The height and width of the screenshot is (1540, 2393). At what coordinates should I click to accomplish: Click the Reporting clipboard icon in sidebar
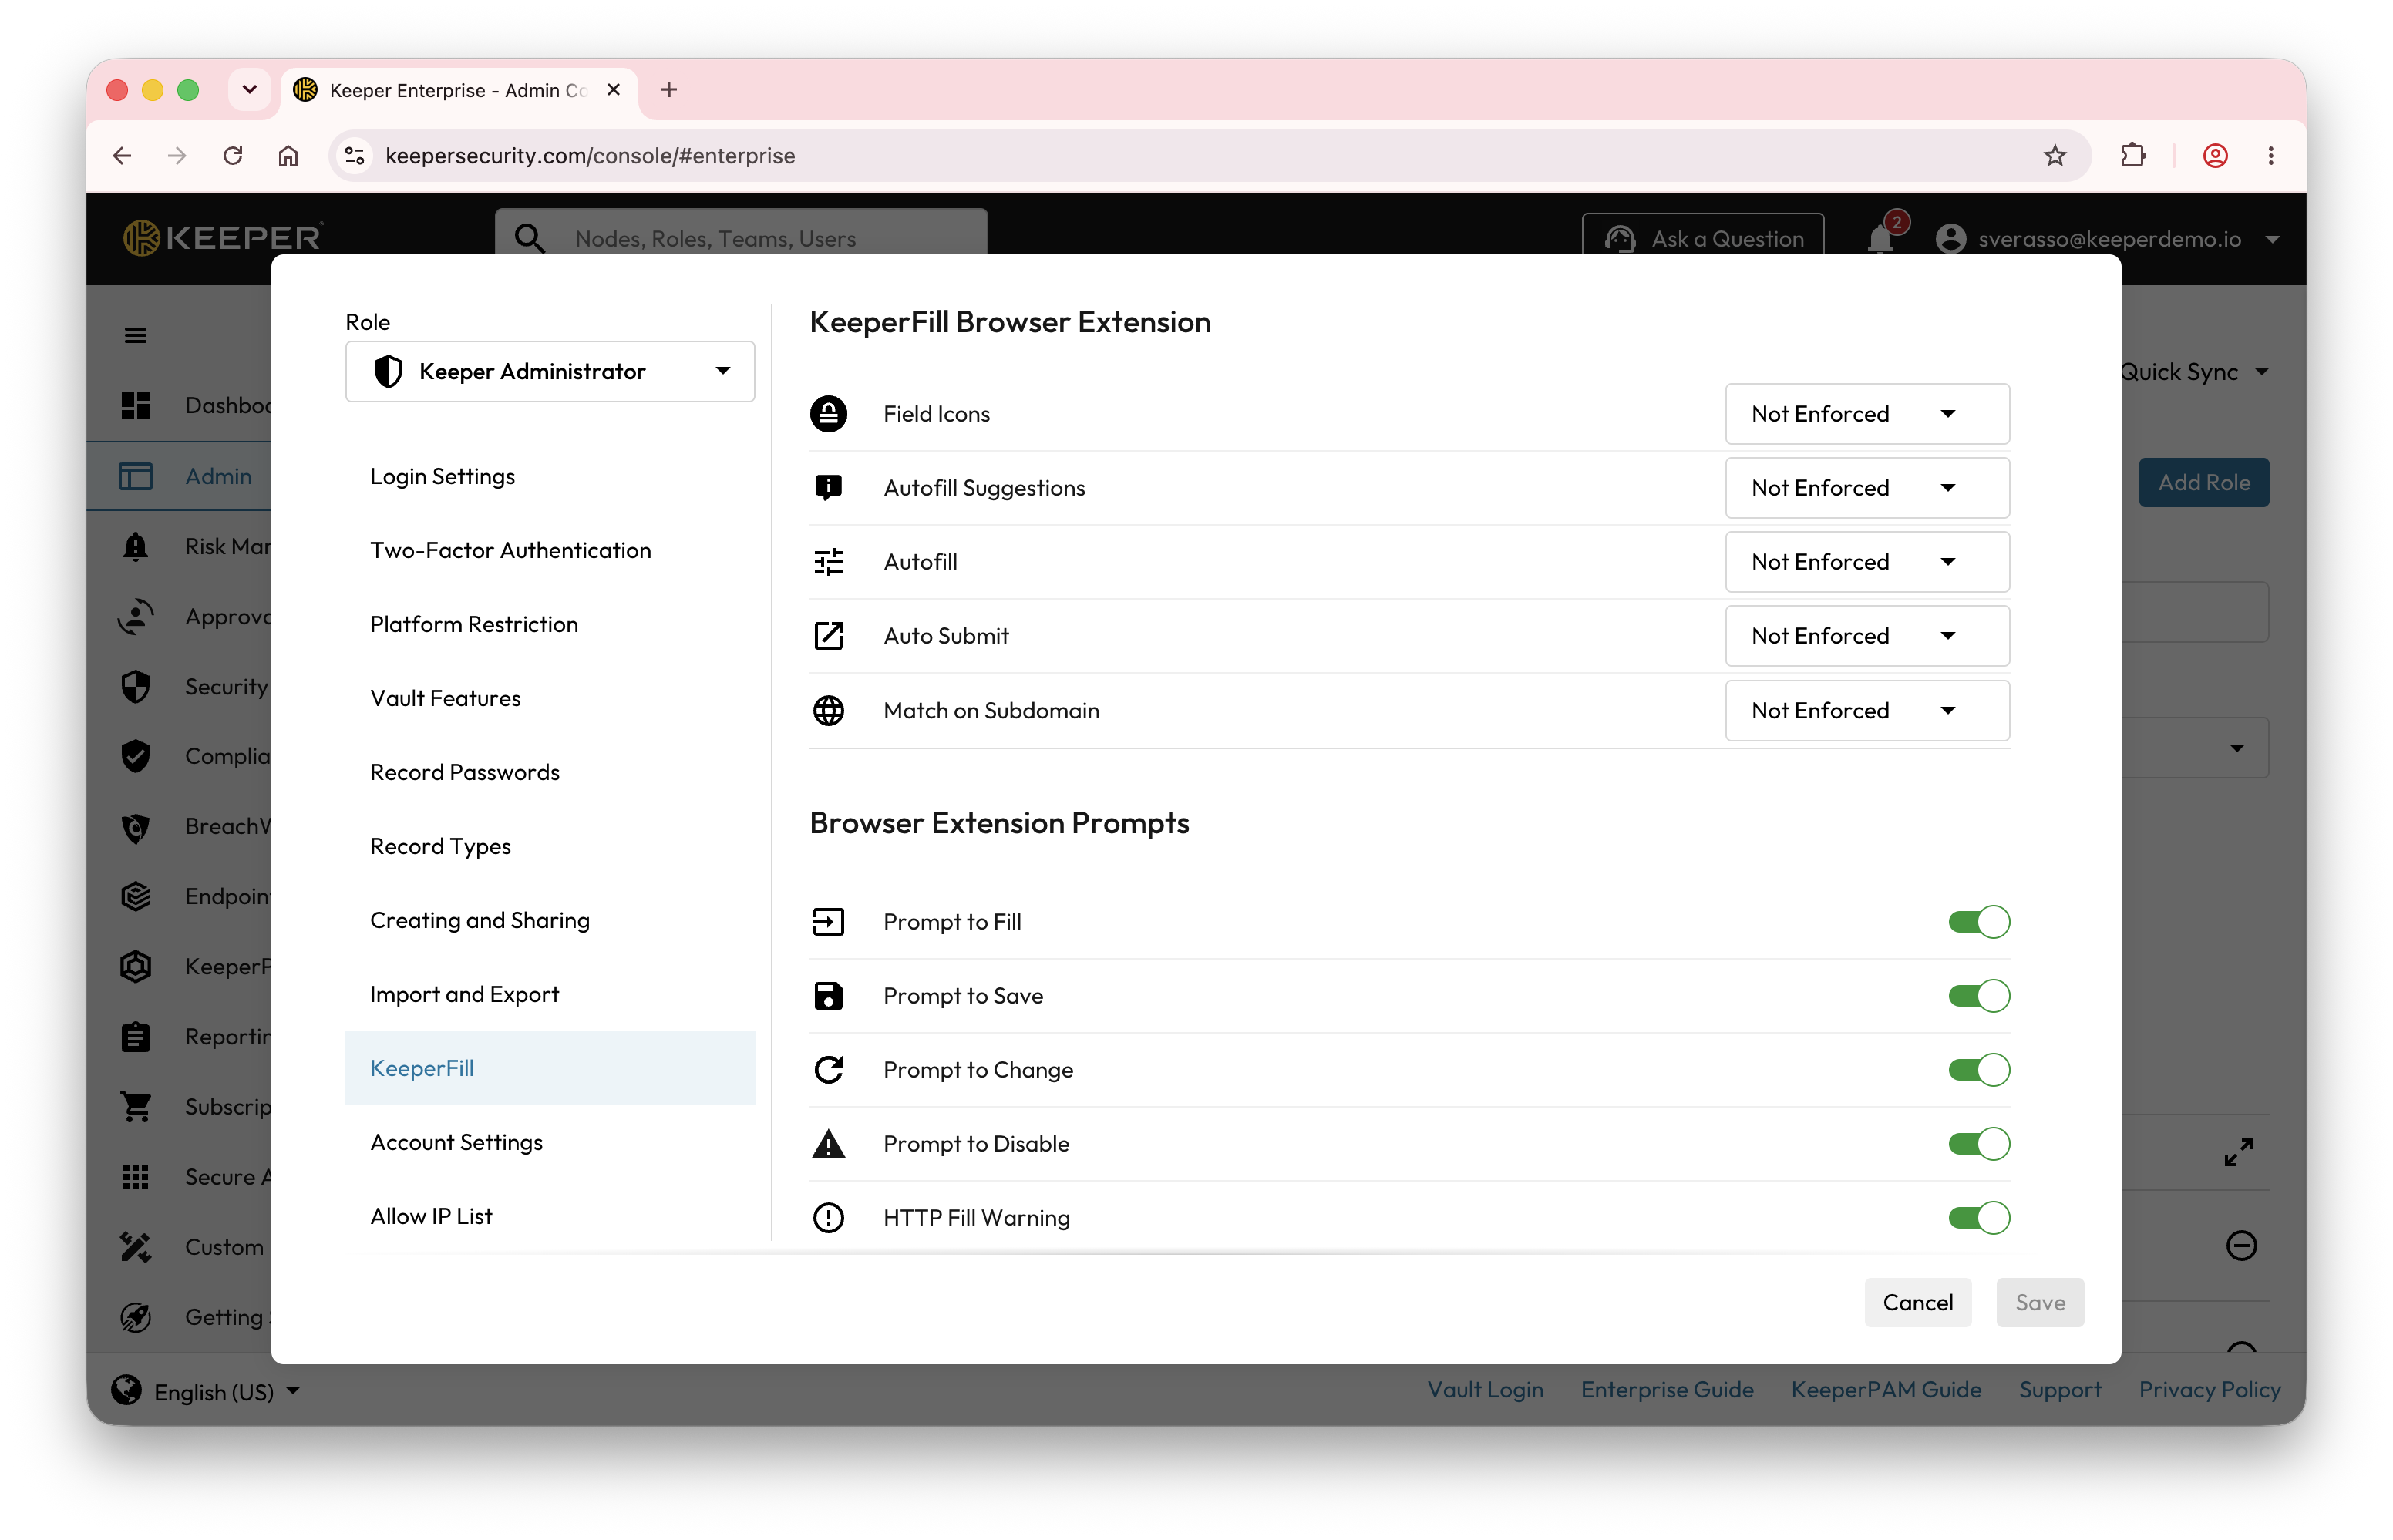click(x=136, y=1036)
